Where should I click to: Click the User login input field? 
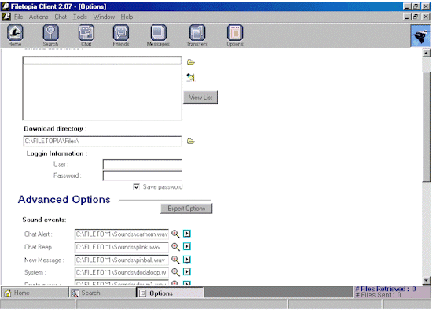tap(142, 164)
